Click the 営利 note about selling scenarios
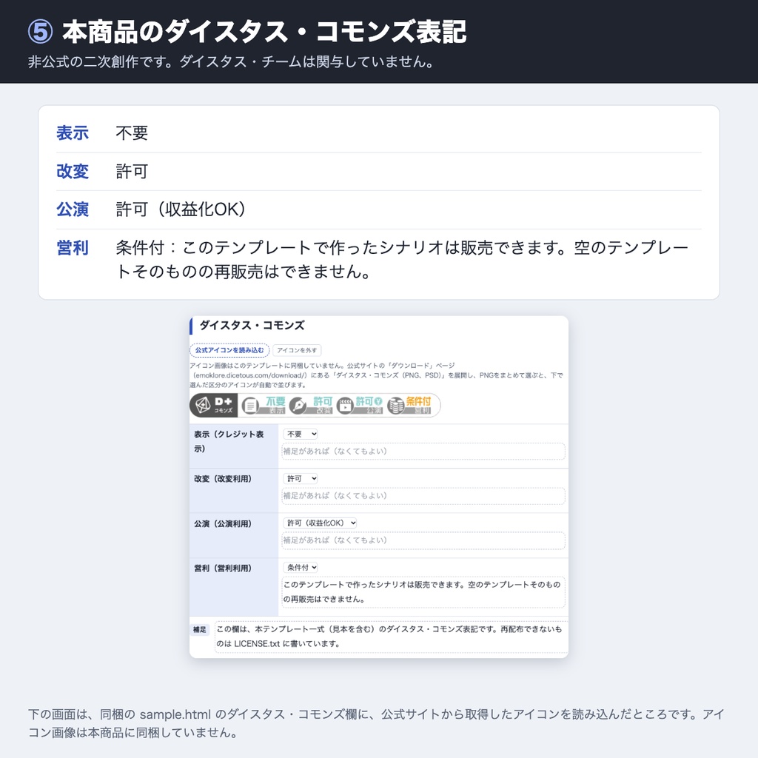 pyautogui.click(x=423, y=591)
